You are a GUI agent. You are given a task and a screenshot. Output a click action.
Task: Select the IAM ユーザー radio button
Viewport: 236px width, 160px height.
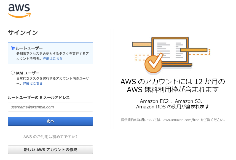[x=13, y=73]
